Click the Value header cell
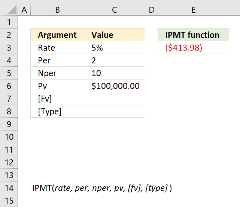 click(x=115, y=35)
